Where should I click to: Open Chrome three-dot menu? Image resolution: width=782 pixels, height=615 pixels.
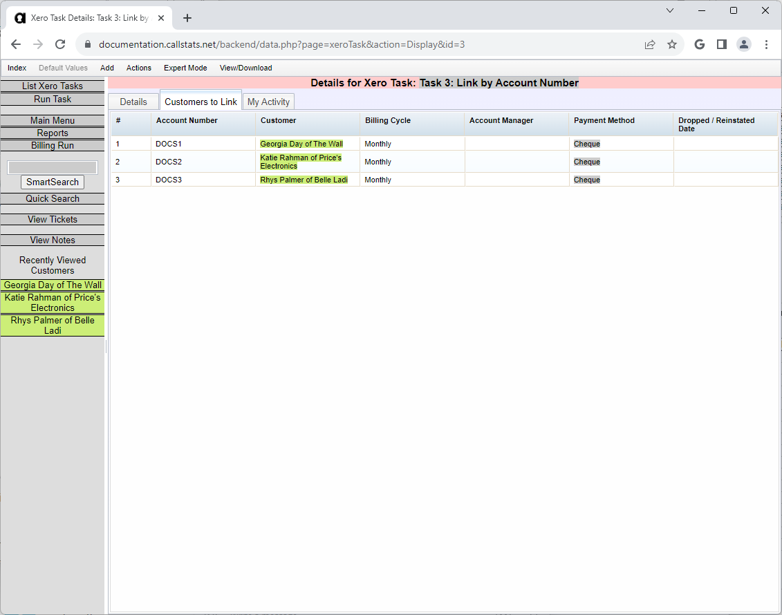pyautogui.click(x=766, y=44)
